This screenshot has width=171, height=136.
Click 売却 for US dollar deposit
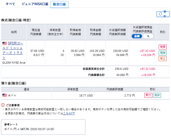click(x=157, y=95)
